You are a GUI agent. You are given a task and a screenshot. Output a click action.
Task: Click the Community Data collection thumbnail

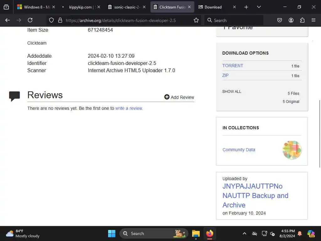(292, 150)
